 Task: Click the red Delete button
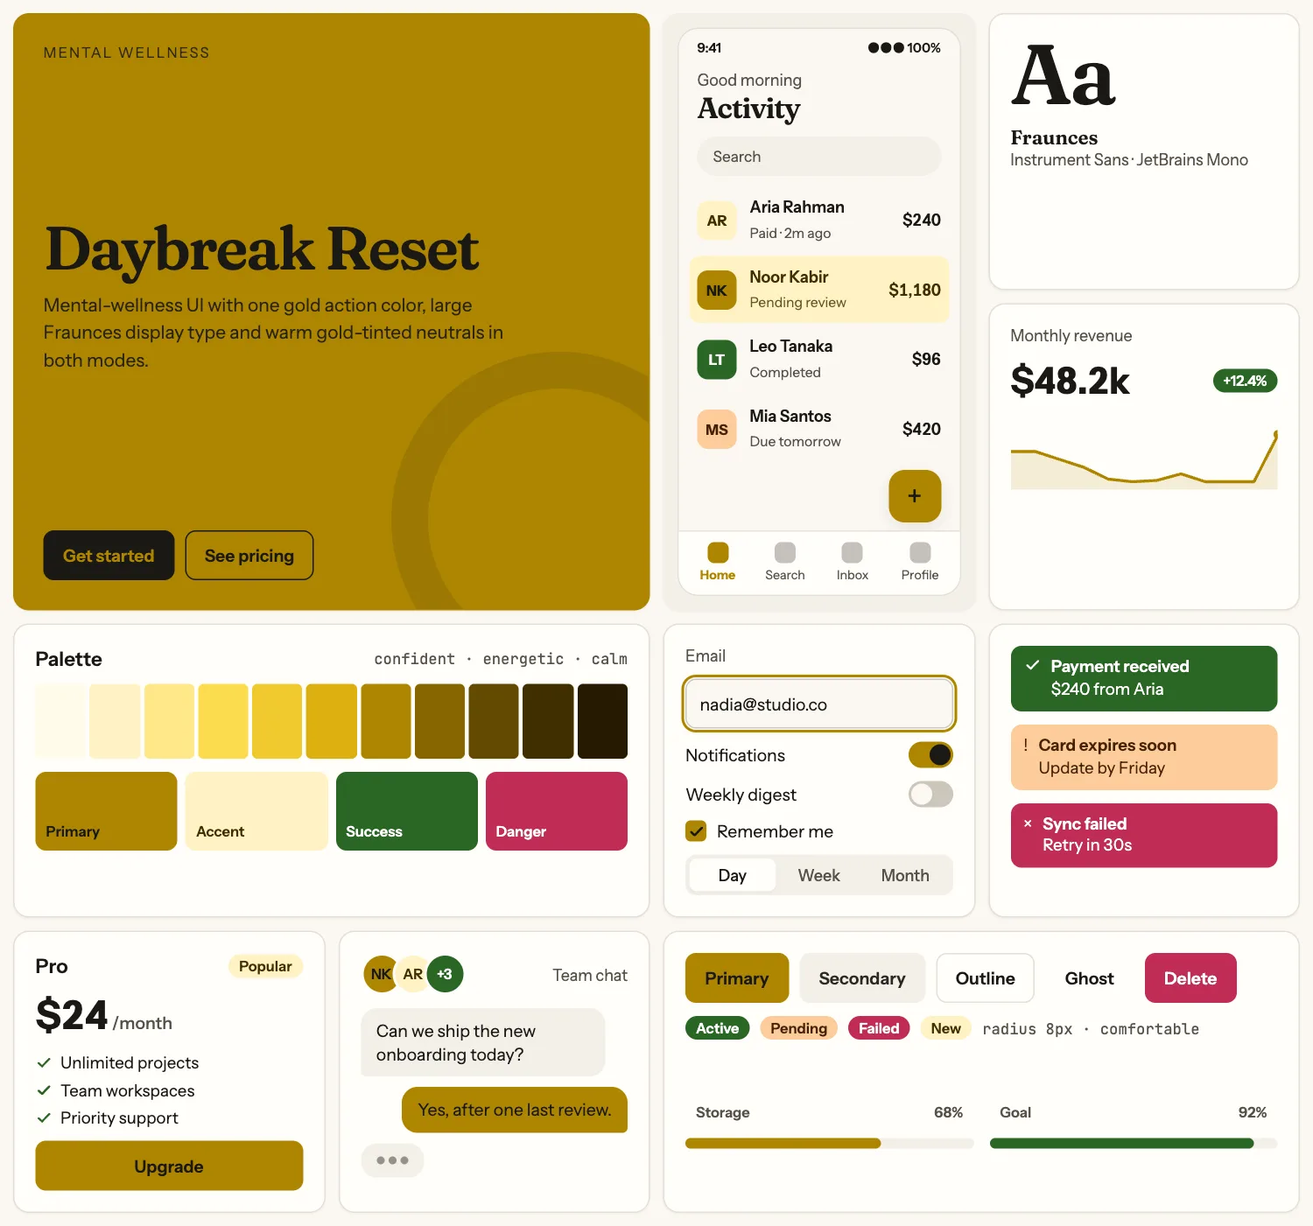(x=1190, y=978)
